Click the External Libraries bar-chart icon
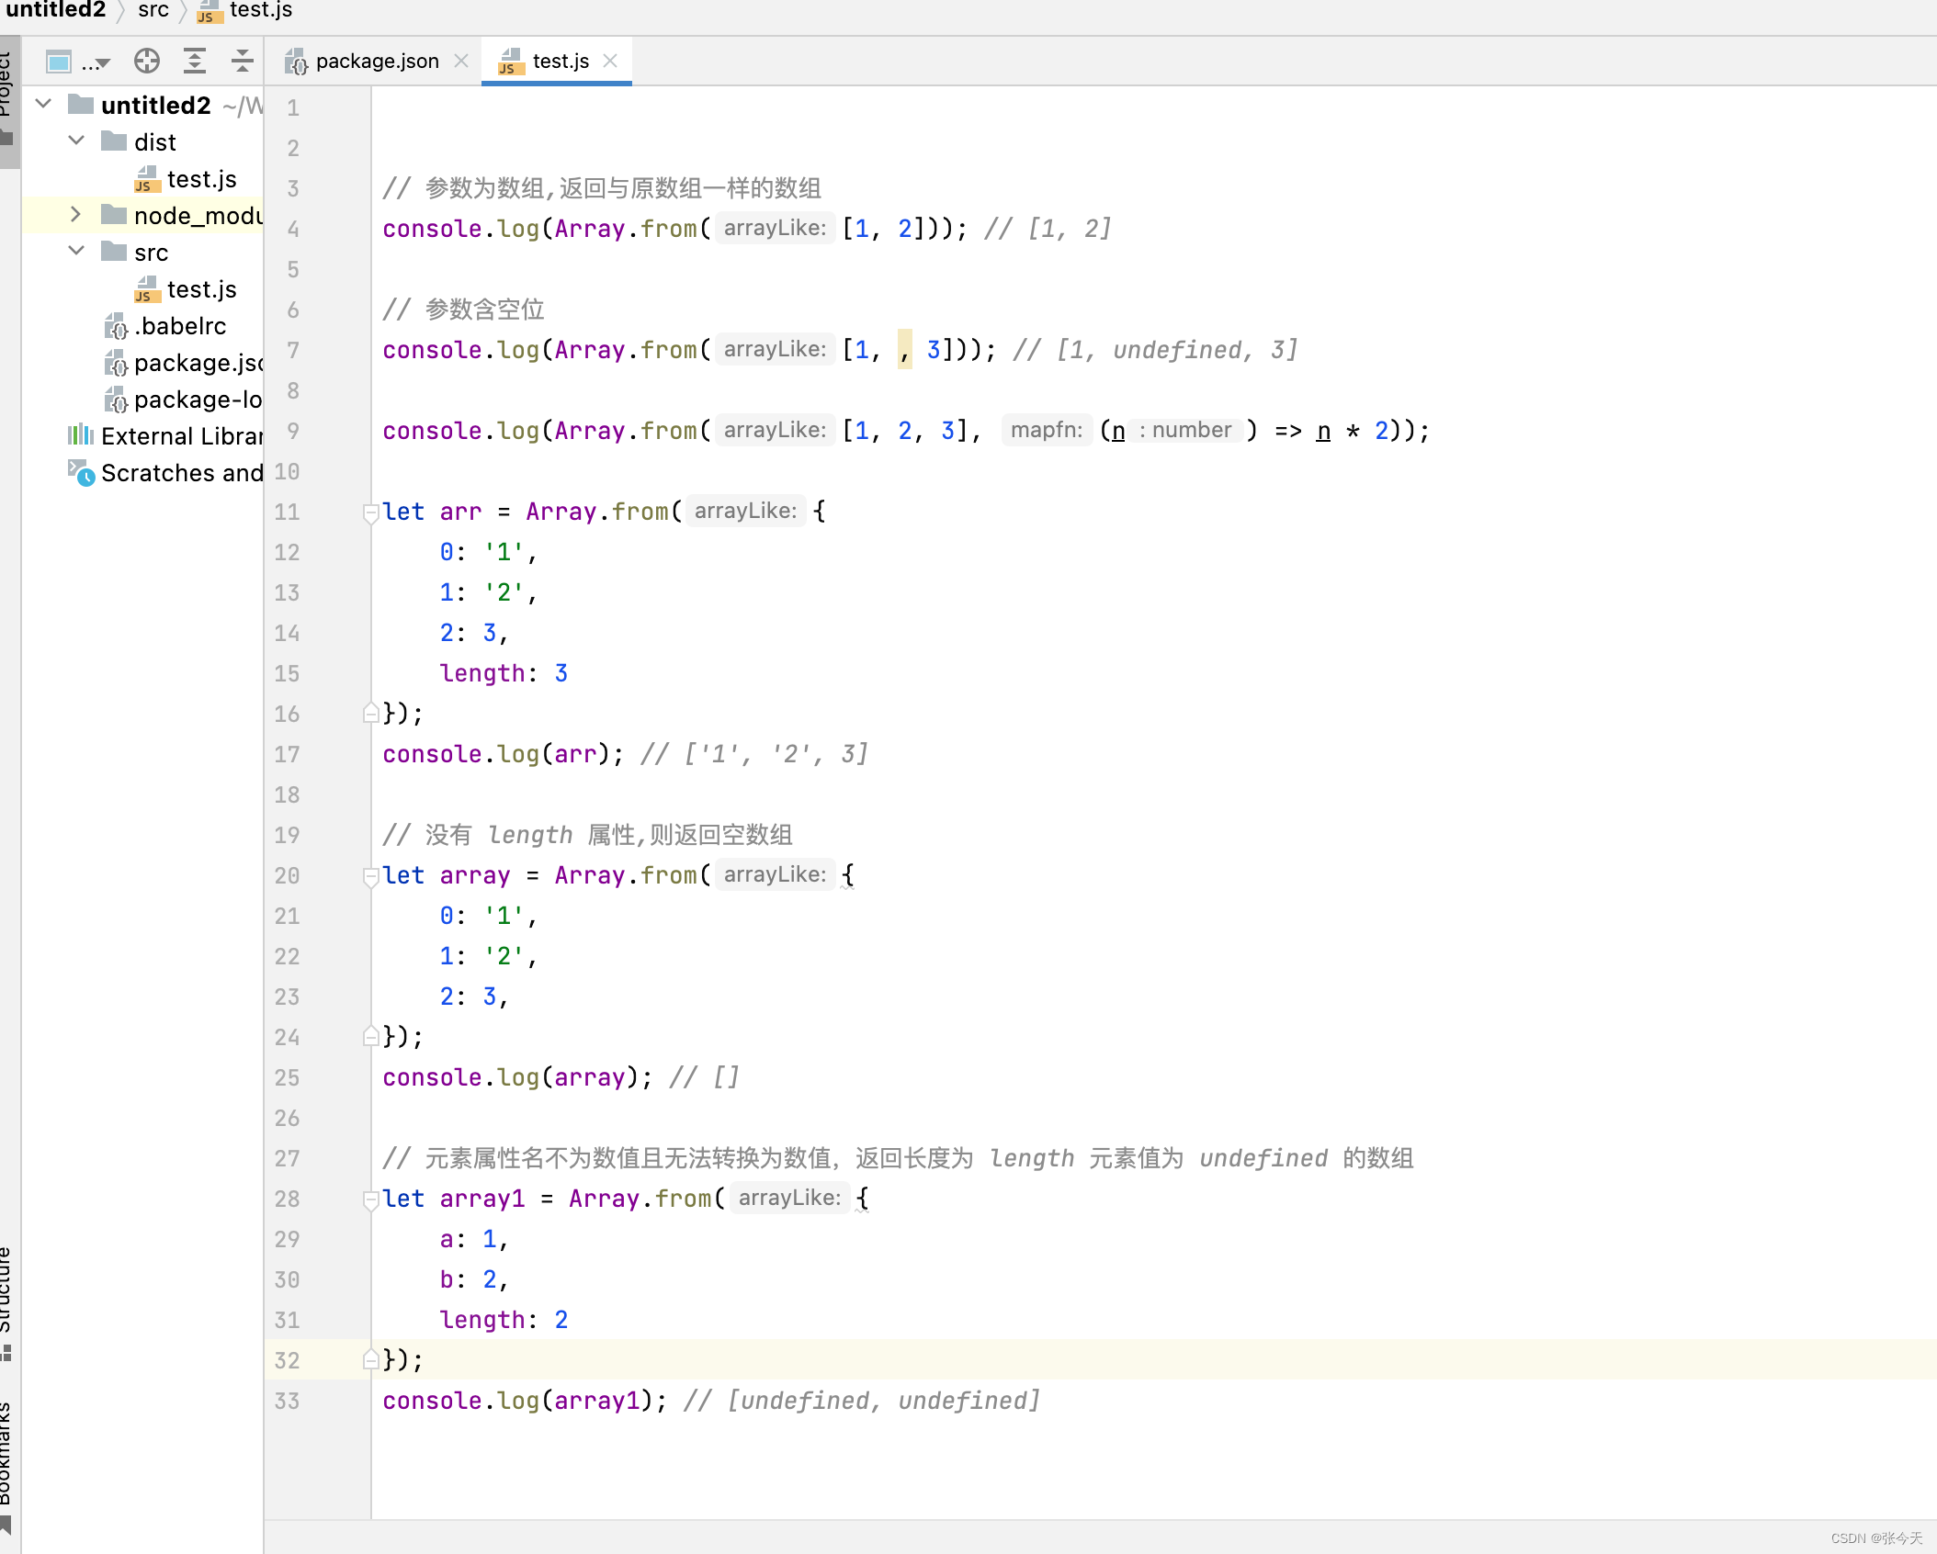This screenshot has height=1554, width=1937. (81, 434)
